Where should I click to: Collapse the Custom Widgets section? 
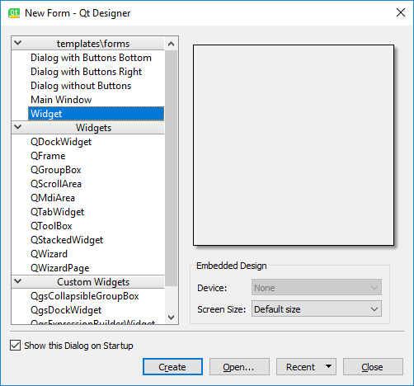18,281
